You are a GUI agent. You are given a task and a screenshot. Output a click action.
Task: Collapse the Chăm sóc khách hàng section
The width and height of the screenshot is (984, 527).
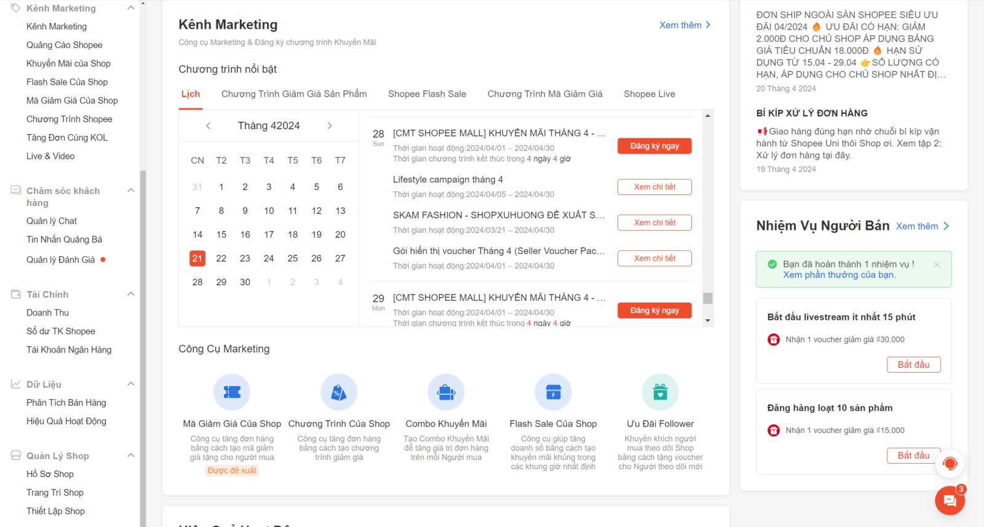[x=130, y=191]
